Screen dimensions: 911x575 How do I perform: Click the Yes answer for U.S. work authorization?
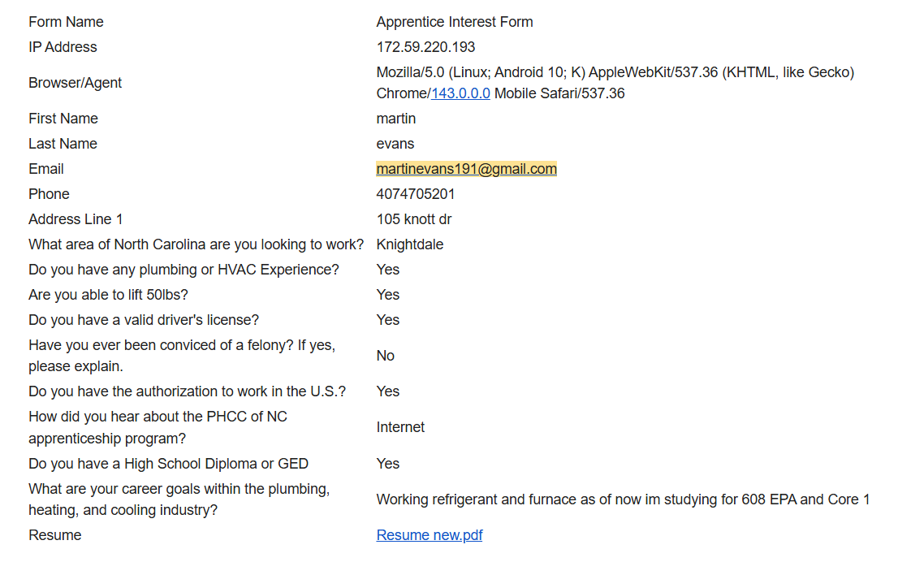[388, 391]
